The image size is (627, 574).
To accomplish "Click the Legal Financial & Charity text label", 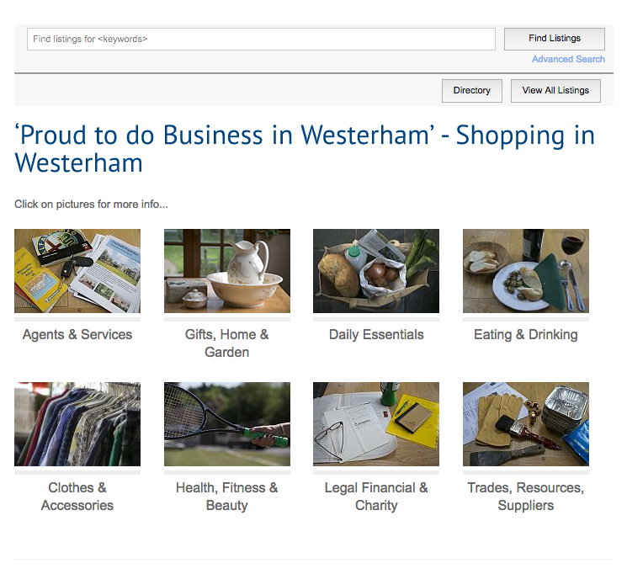I will [376, 497].
